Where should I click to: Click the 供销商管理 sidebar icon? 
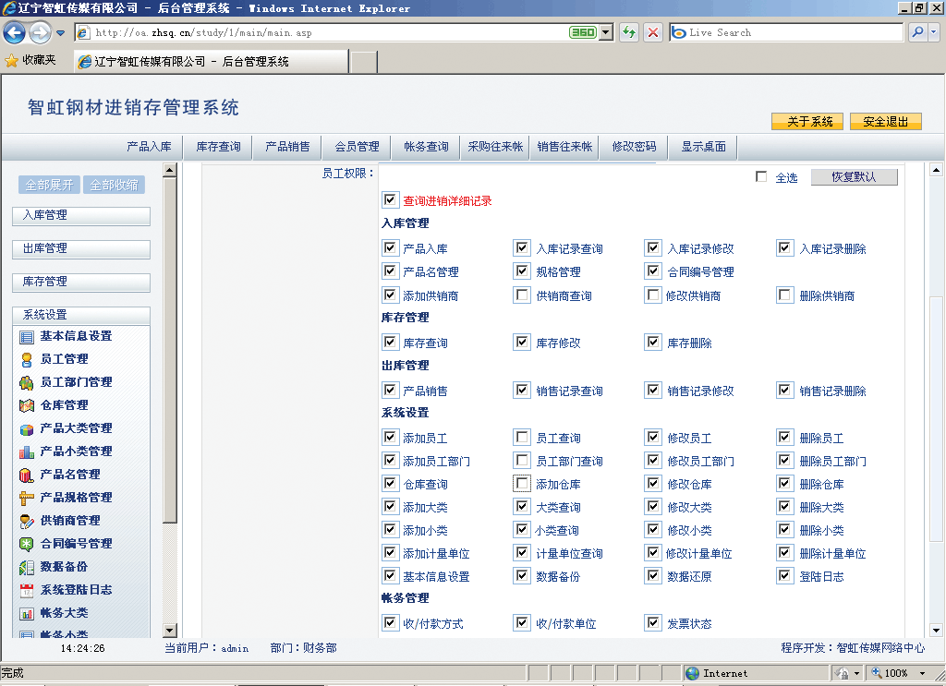click(27, 522)
